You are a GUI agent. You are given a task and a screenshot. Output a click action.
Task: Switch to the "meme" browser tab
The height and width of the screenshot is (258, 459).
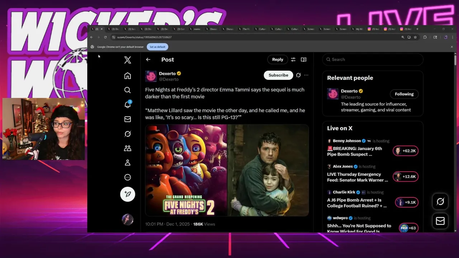tap(196, 29)
